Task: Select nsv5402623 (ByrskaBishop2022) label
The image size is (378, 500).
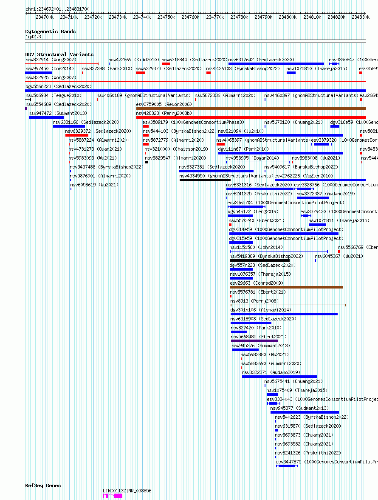Action: point(312,417)
